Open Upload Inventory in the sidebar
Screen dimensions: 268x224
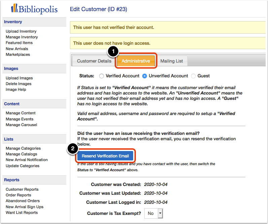[21, 31]
